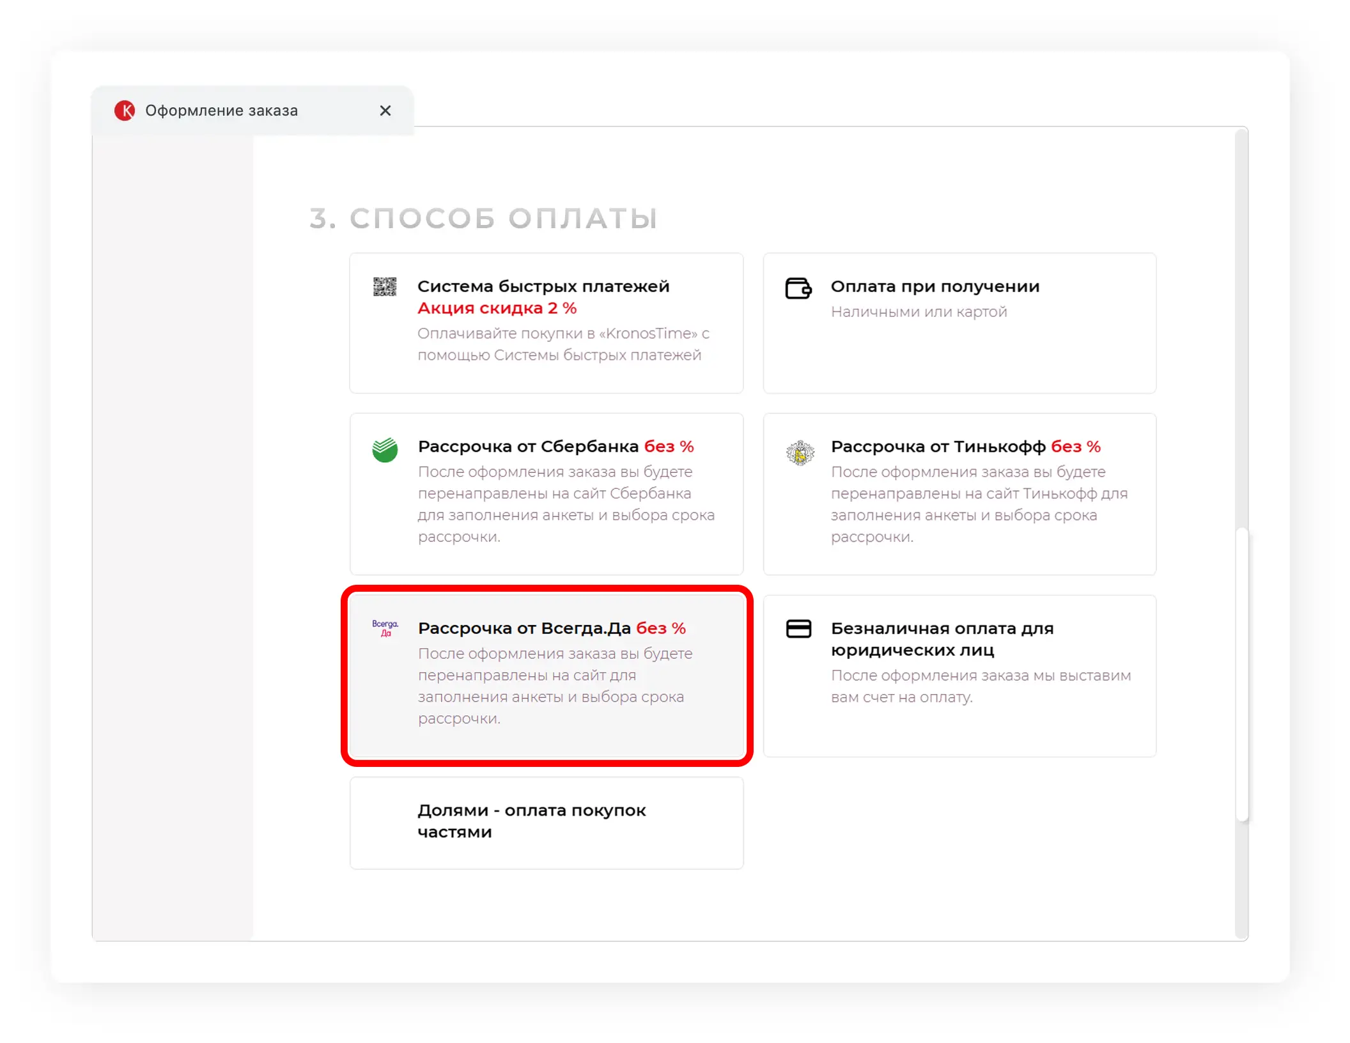Click the red K favicon in the tab
1350x1043 pixels.
coord(125,111)
